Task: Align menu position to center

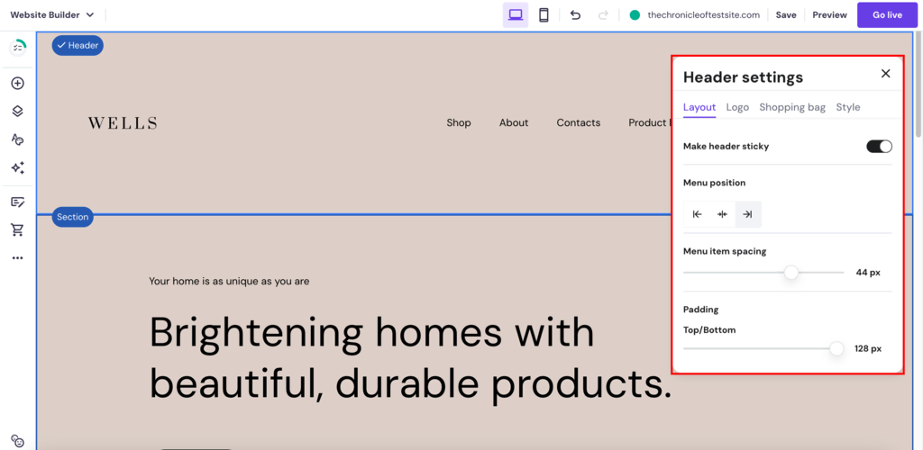Action: tap(722, 214)
